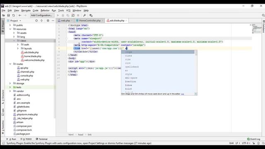Expand the layouts folder
265x149 pixels.
point(18,48)
